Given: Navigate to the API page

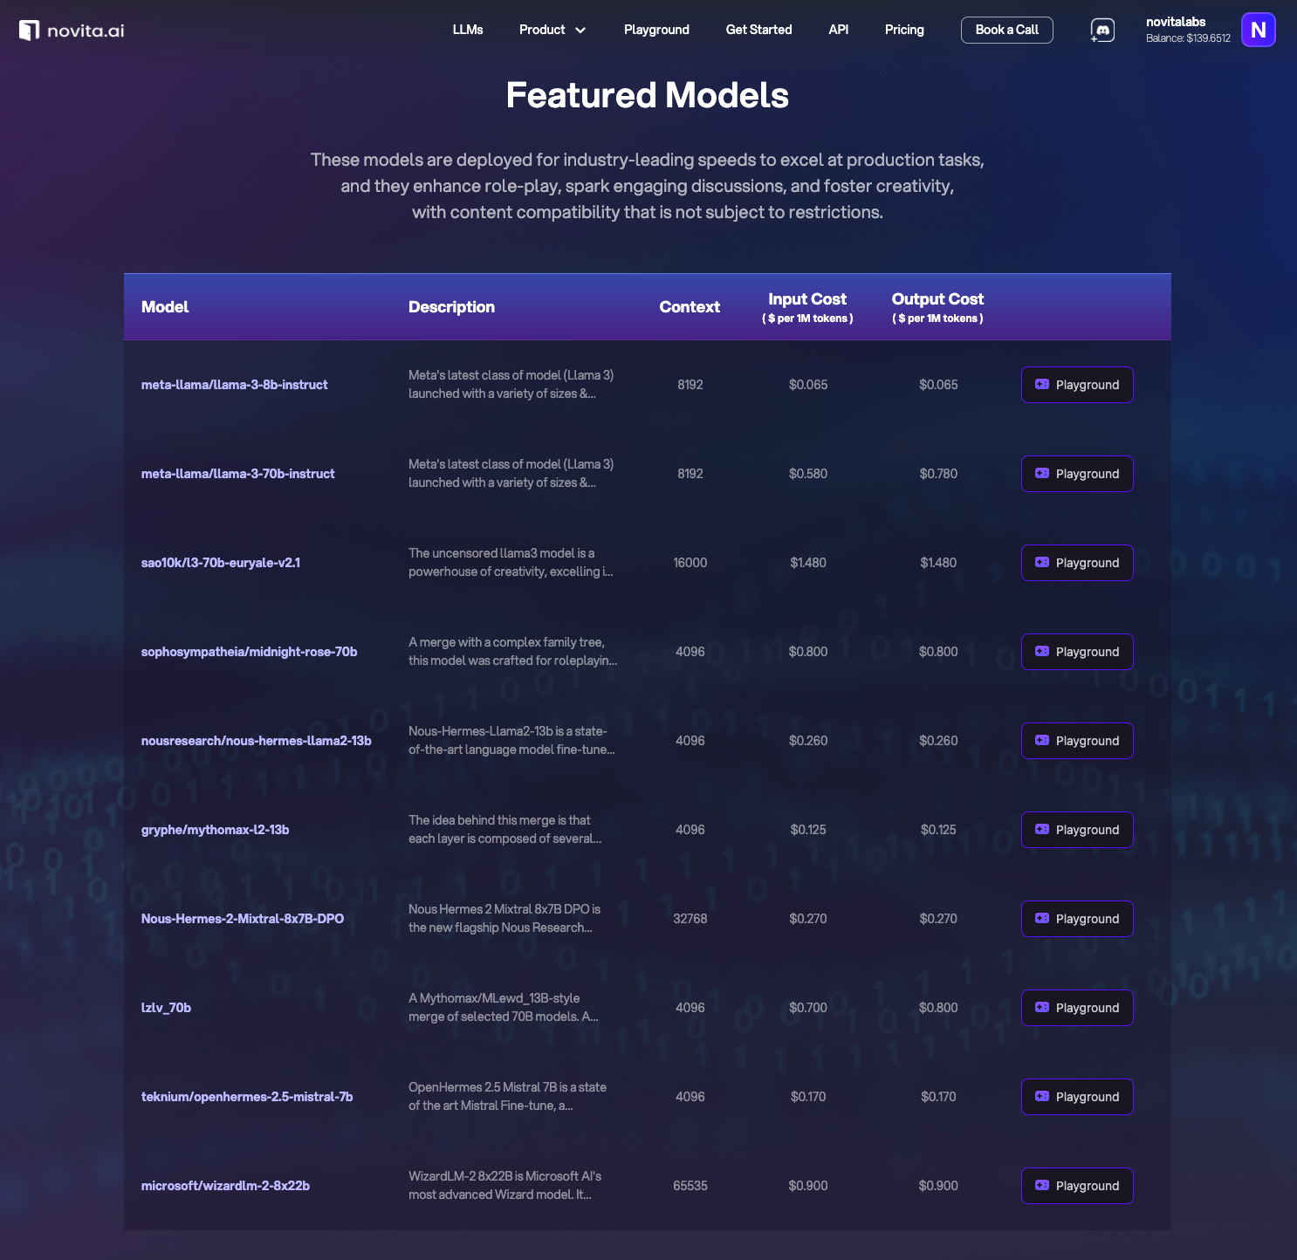Looking at the screenshot, I should pyautogui.click(x=838, y=30).
